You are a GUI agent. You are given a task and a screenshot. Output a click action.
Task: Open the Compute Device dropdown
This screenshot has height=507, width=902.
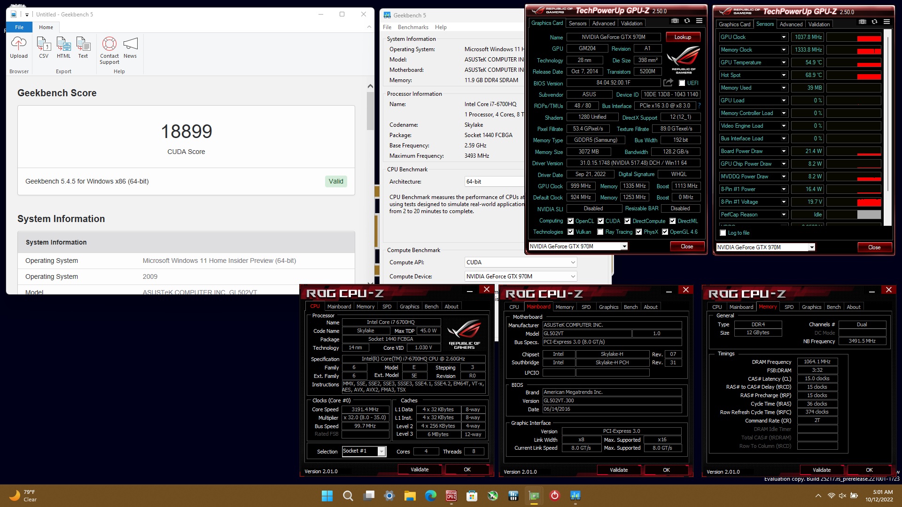pos(521,277)
